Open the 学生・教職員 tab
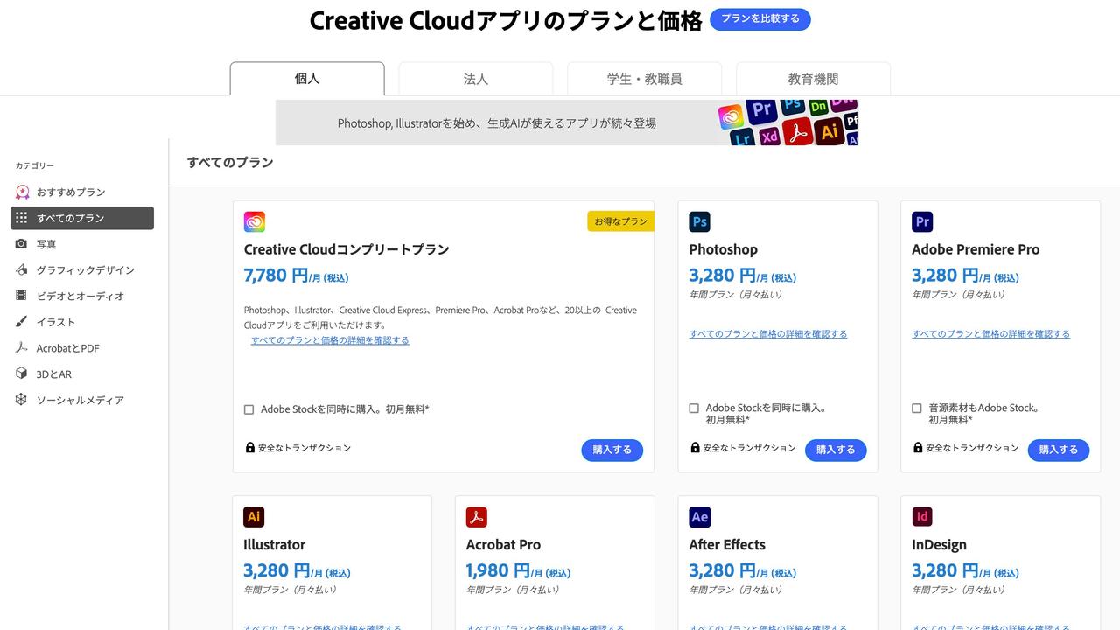This screenshot has height=630, width=1120. pos(644,78)
